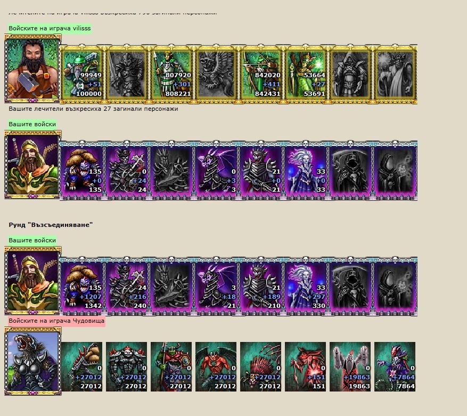Click the red imp monster showing 151
Viewport: 467px width, 416px height.
coord(305,366)
